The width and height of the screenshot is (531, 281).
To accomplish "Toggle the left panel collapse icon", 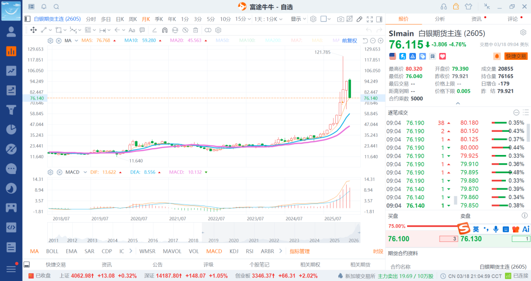I will (28, 19).
